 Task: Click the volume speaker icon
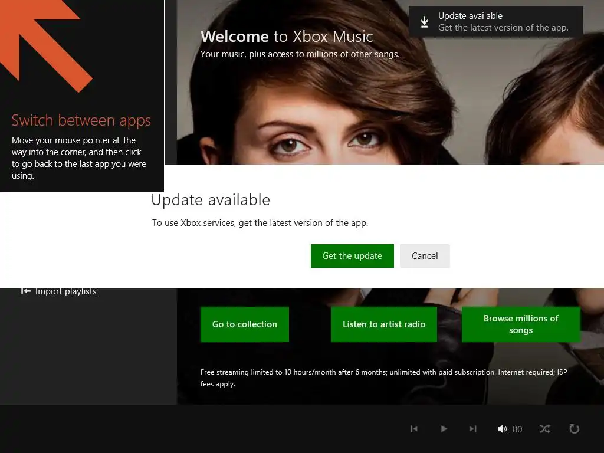[x=502, y=429]
